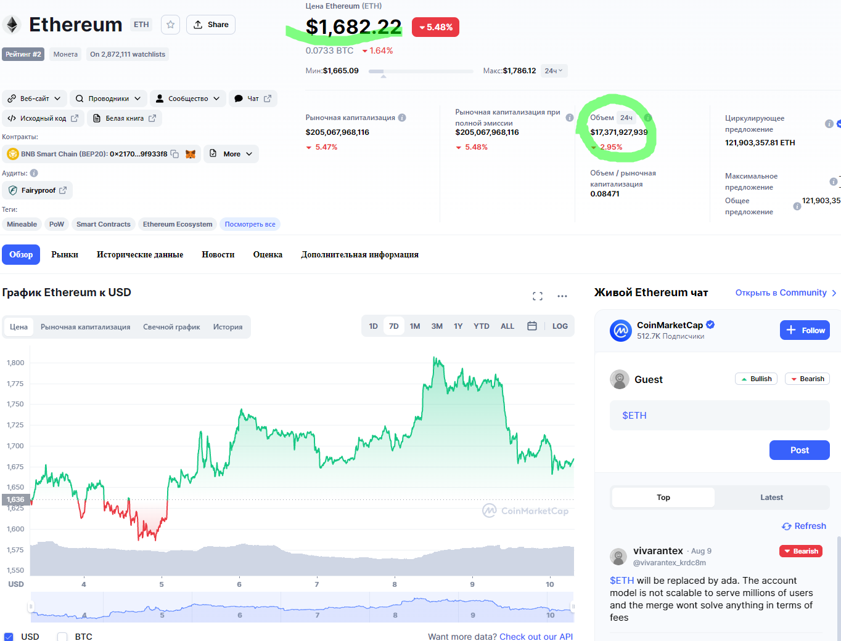The width and height of the screenshot is (841, 641).
Task: Toggle LOG scale on the chart
Action: pos(560,326)
